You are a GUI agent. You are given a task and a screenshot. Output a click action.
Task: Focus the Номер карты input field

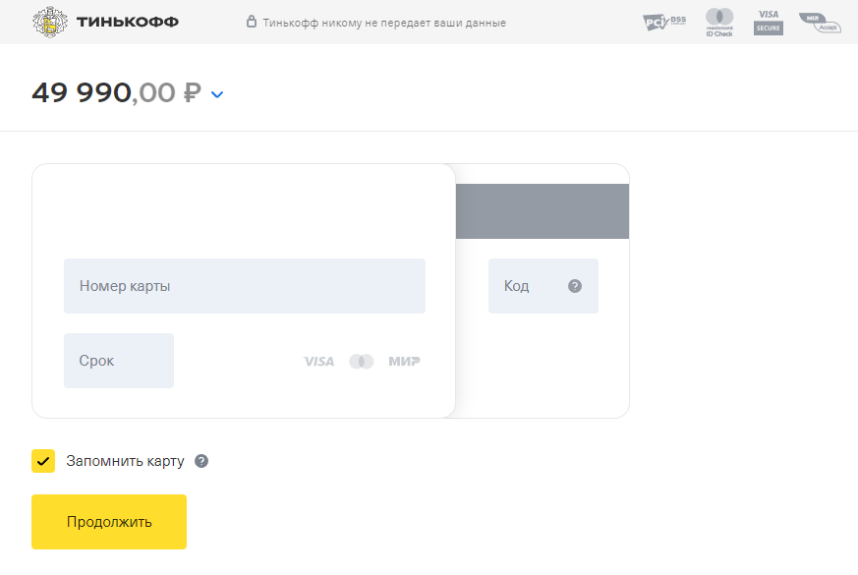245,286
